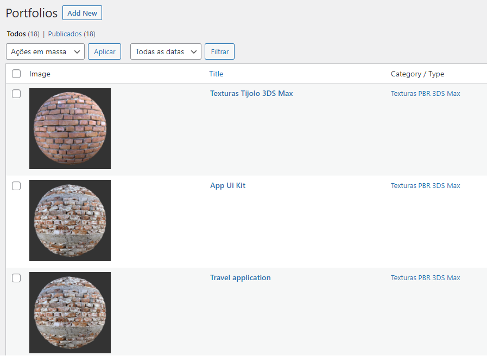Check the Travel application row checkbox

point(16,278)
